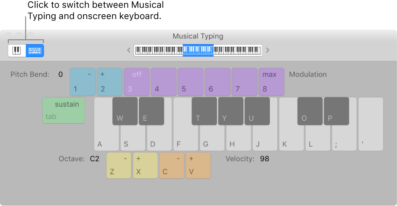
Task: Play the black key labeled O
Action: coord(310,111)
